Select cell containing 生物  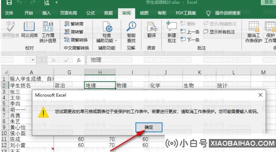tap(199, 85)
